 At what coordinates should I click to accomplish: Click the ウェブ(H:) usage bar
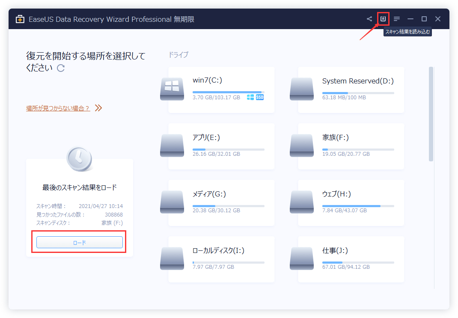tap(358, 206)
